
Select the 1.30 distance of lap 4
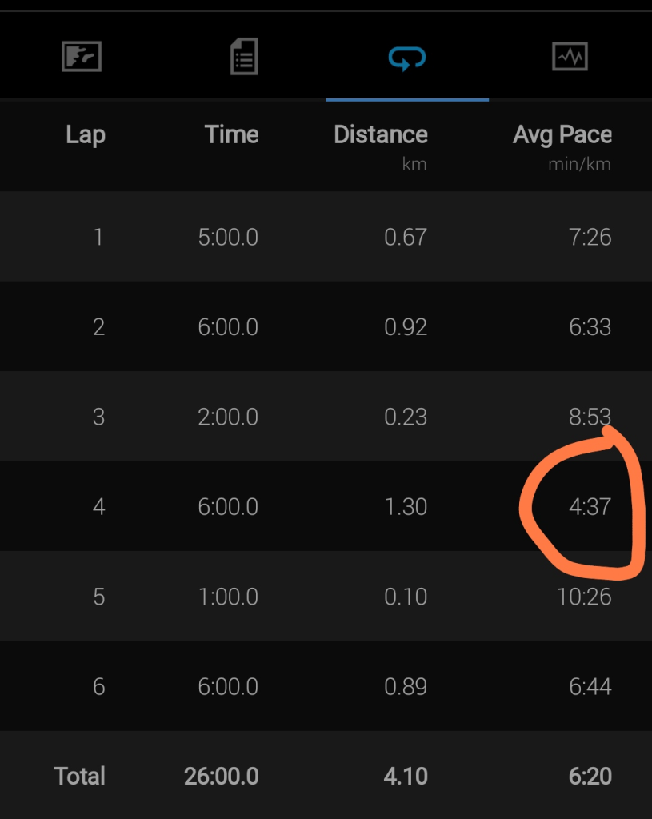406,507
